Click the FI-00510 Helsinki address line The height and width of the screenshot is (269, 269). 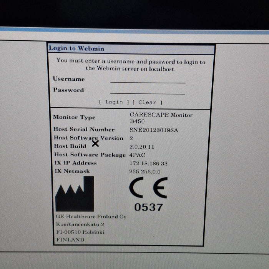point(80,232)
